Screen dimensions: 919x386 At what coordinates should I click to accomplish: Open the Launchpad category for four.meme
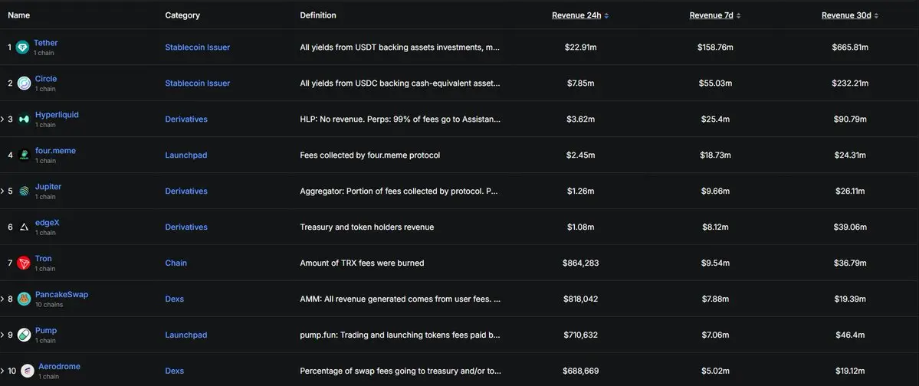point(185,155)
